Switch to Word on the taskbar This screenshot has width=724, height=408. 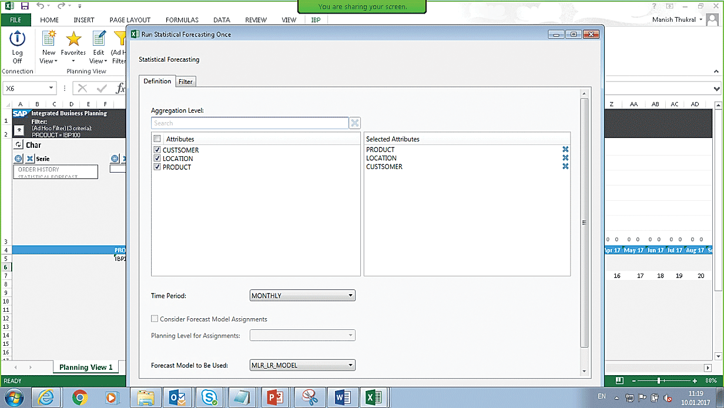pos(342,397)
